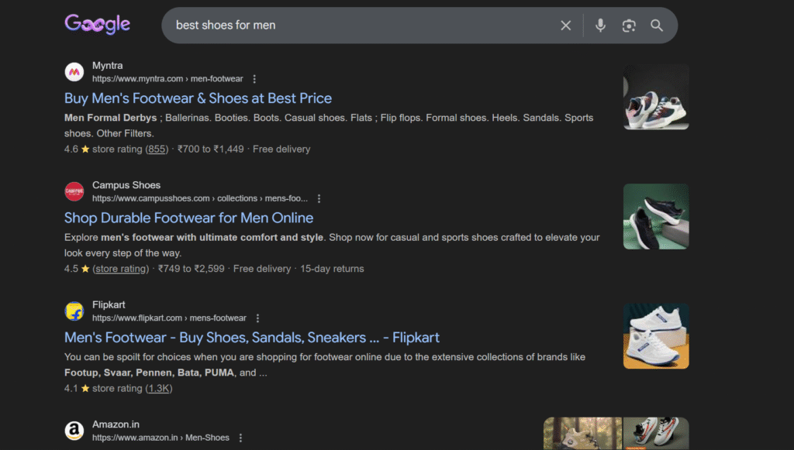Click Myntra's 855 store rating count
The width and height of the screenshot is (794, 450).
157,149
